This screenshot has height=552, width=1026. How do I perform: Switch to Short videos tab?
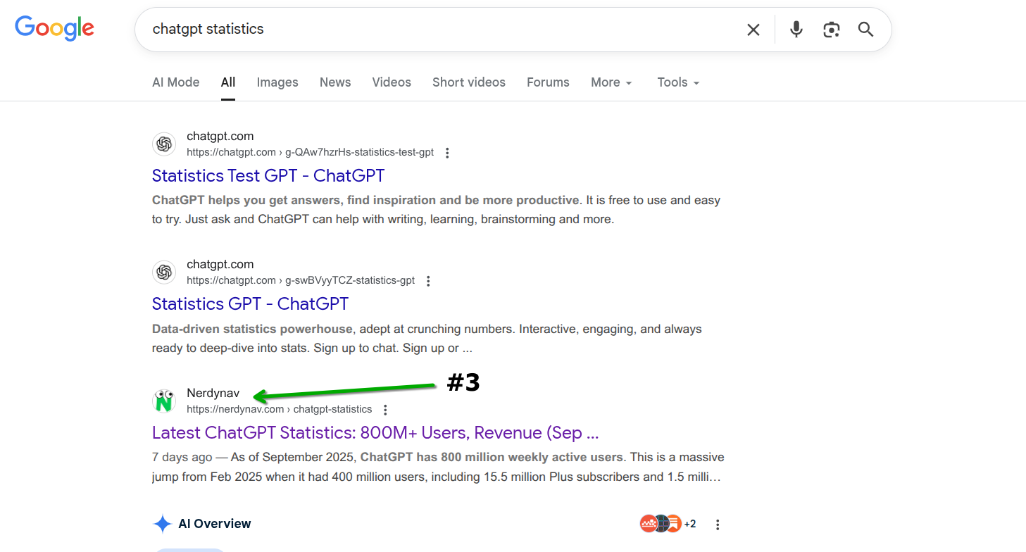tap(469, 82)
